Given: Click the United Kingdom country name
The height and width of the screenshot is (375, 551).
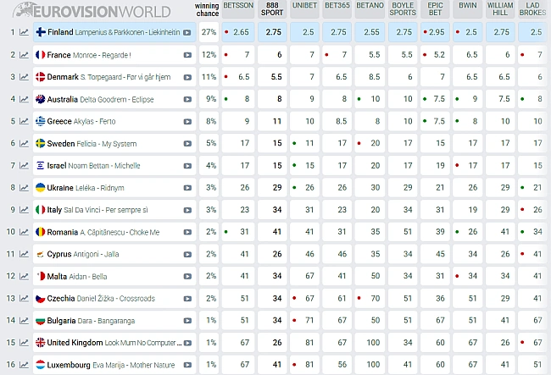Looking at the screenshot, I should (81, 343).
